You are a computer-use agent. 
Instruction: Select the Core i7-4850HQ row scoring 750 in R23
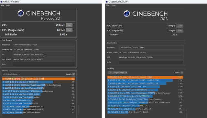coord(145,106)
